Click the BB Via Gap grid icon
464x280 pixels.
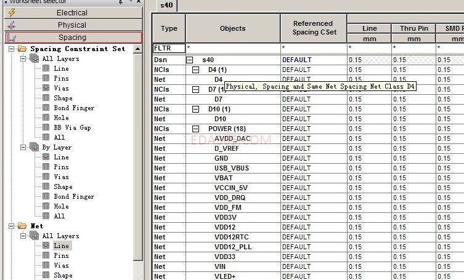tap(46, 127)
